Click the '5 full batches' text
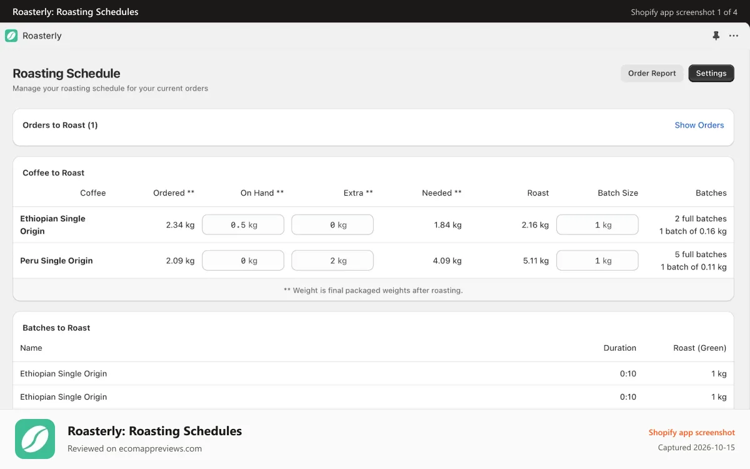 tap(701, 254)
